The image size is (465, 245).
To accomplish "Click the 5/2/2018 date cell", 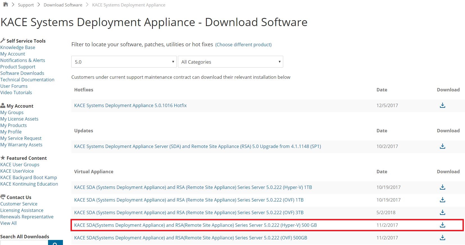I will tap(386, 212).
